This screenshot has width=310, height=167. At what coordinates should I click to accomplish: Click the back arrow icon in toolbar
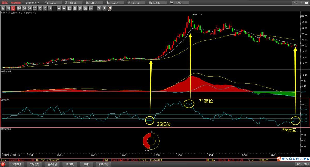64,8
